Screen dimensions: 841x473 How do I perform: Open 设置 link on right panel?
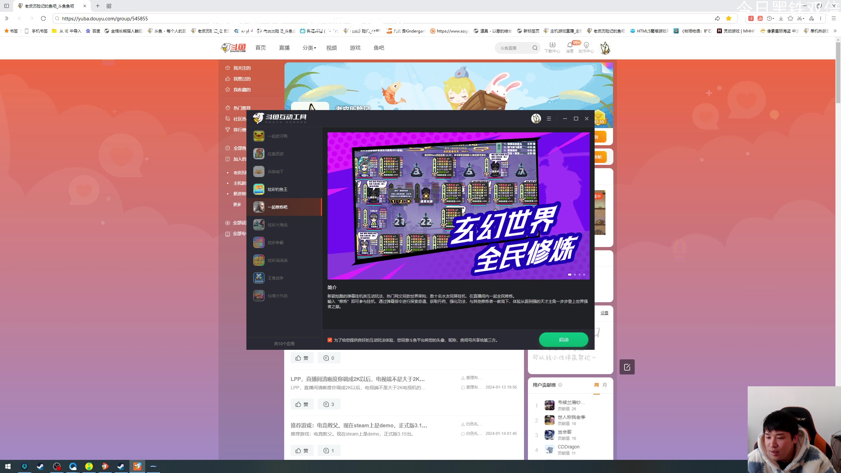pyautogui.click(x=604, y=313)
